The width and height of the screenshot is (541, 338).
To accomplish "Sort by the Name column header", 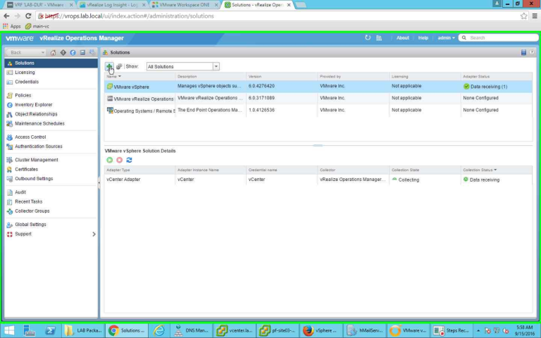I will [x=139, y=76].
